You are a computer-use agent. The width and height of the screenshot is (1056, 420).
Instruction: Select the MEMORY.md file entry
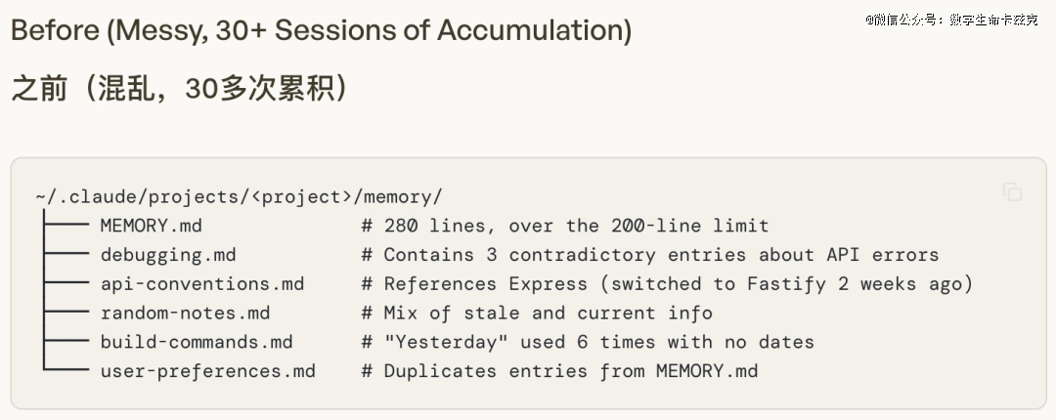point(151,227)
